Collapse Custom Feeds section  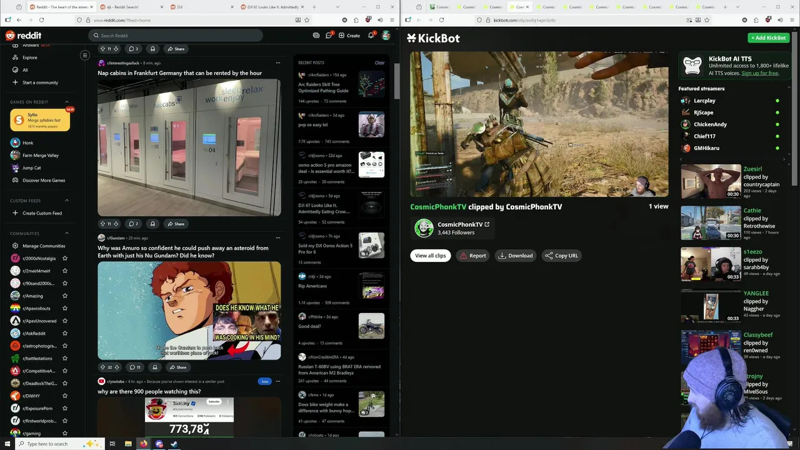67,201
